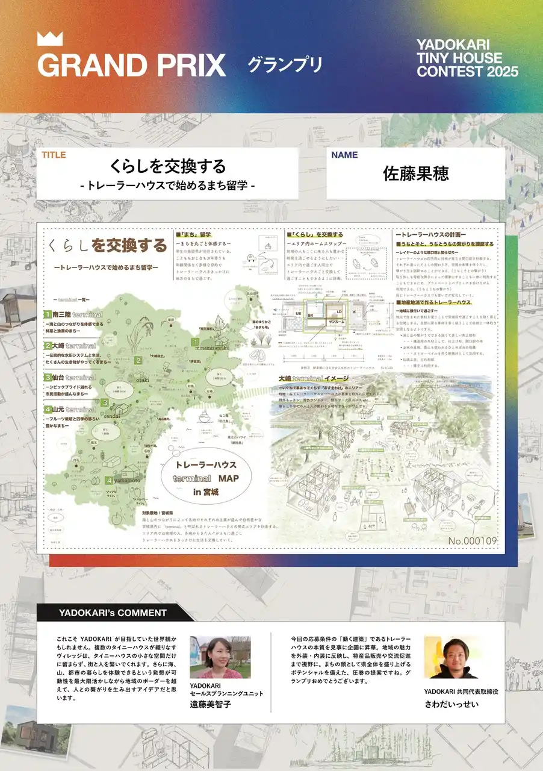This screenshot has height=771, width=543.
Task: Select 南三陸 terminal in the terminal list
Action: pyautogui.click(x=73, y=314)
